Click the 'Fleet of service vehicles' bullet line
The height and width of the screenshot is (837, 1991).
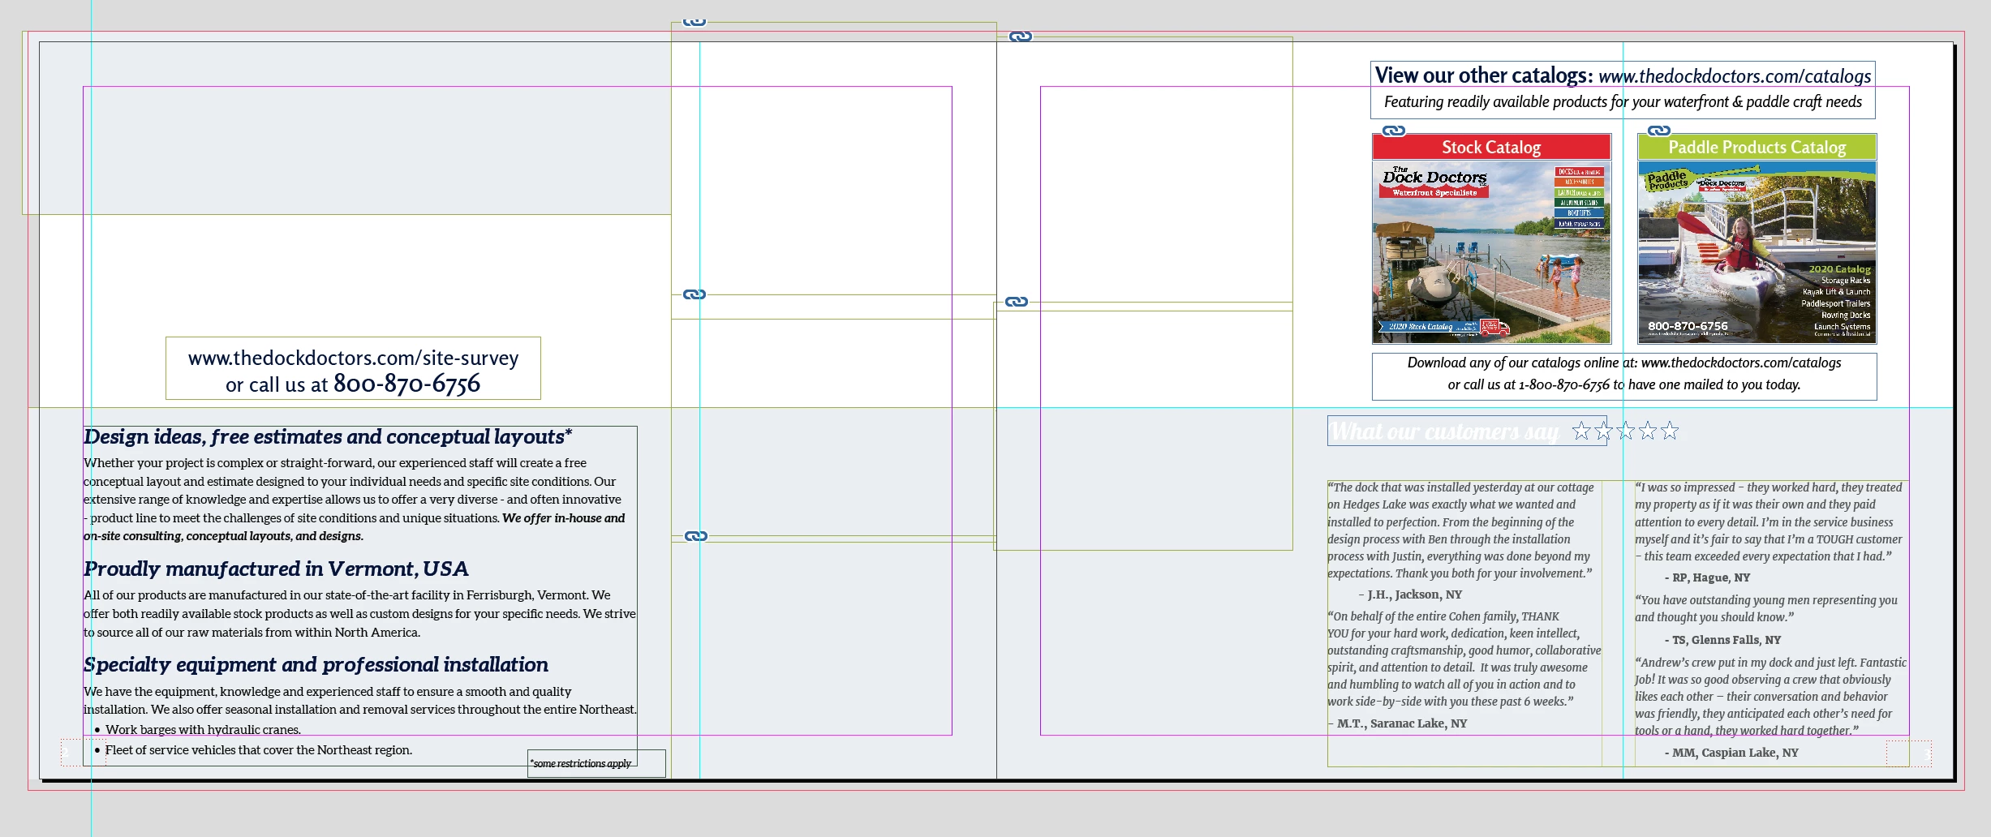point(253,750)
